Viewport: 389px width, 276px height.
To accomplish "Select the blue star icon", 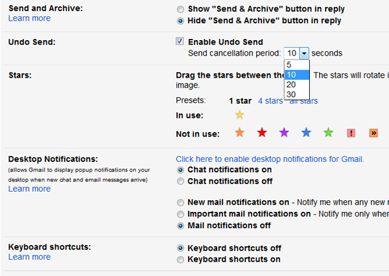I will pos(306,133).
